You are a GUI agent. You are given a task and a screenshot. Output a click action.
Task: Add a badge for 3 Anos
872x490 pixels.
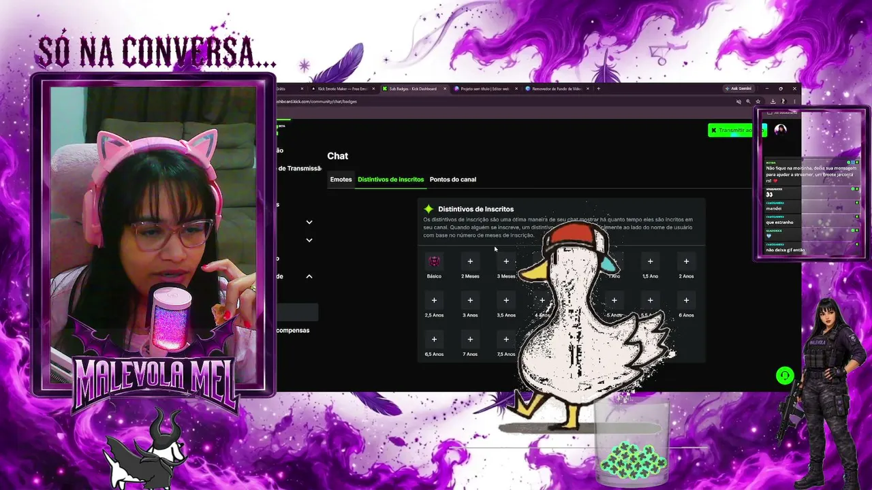point(470,300)
